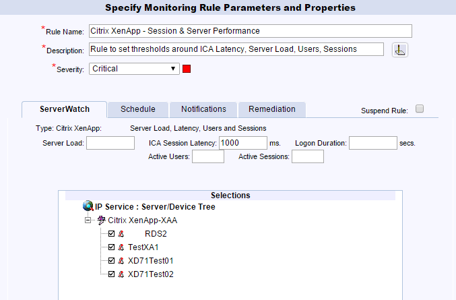Image resolution: width=456 pixels, height=300 pixels.
Task: Switch to the Schedule tab
Action: pos(138,109)
